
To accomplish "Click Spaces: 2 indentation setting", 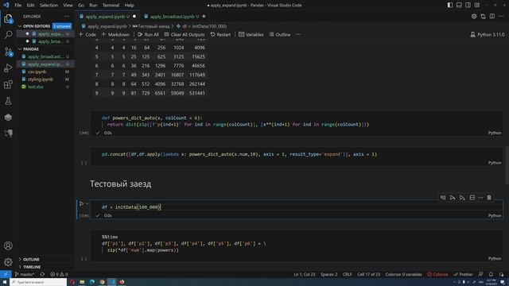I will 328,274.
